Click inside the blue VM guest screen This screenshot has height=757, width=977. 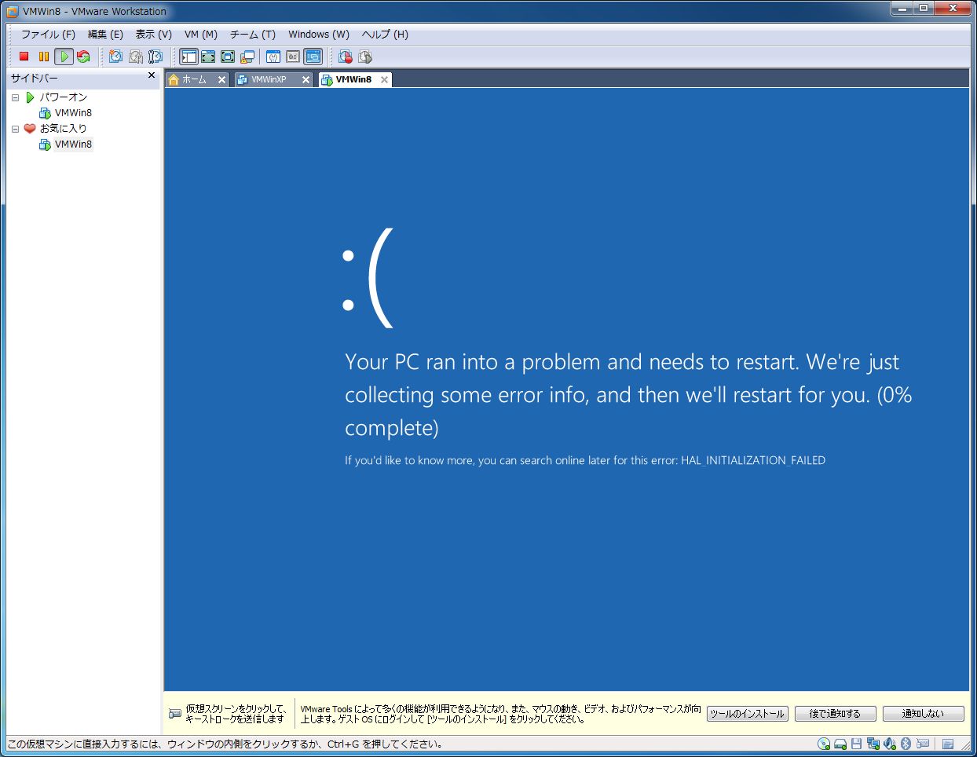click(566, 389)
